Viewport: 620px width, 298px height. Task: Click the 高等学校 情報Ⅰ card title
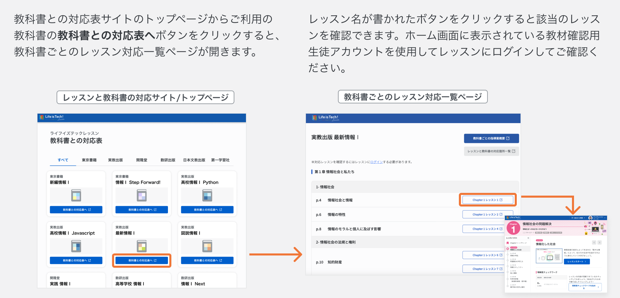[x=130, y=284]
